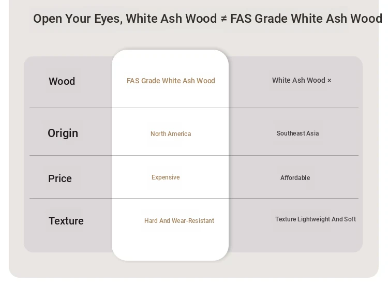The image size is (388, 300).
Task: Click the Texture row label
Action: pos(66,221)
